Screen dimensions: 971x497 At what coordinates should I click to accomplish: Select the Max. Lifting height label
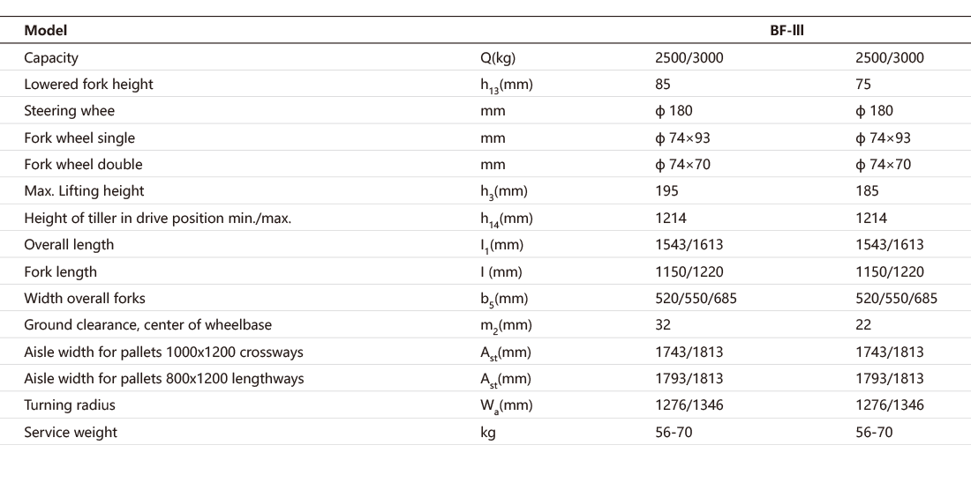coord(84,191)
